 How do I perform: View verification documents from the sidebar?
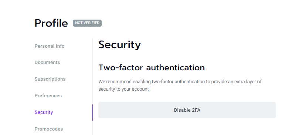tap(47, 63)
